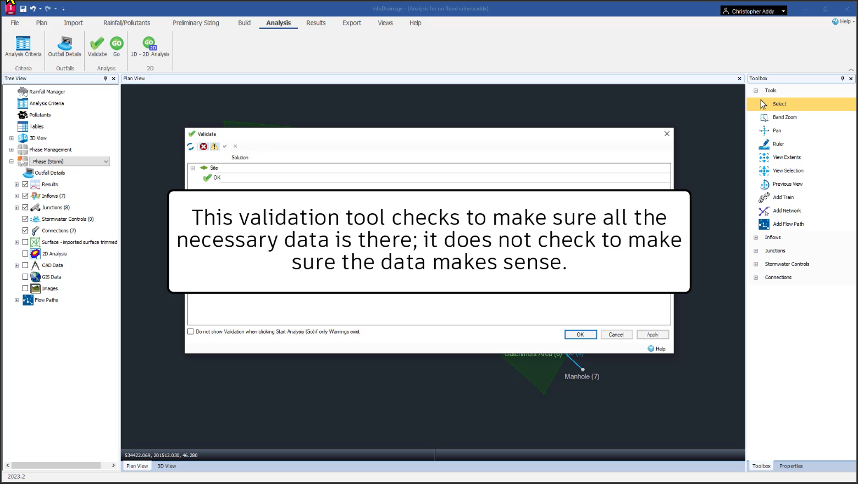Toggle the warnings filter in Validate dialog
The image size is (858, 484).
tap(214, 147)
